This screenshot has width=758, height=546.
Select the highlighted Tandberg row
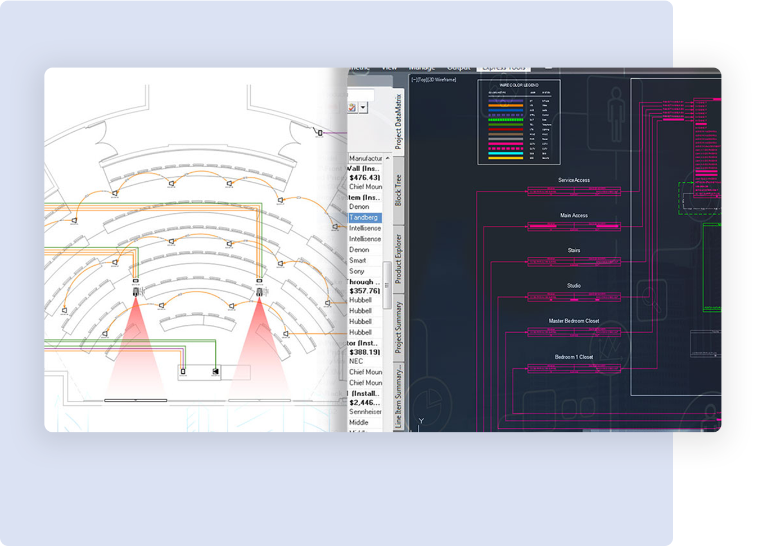[364, 217]
